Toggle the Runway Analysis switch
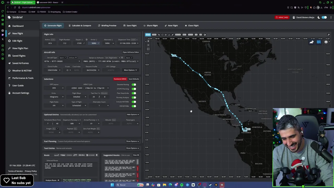334x188 pixels. click(x=134, y=97)
